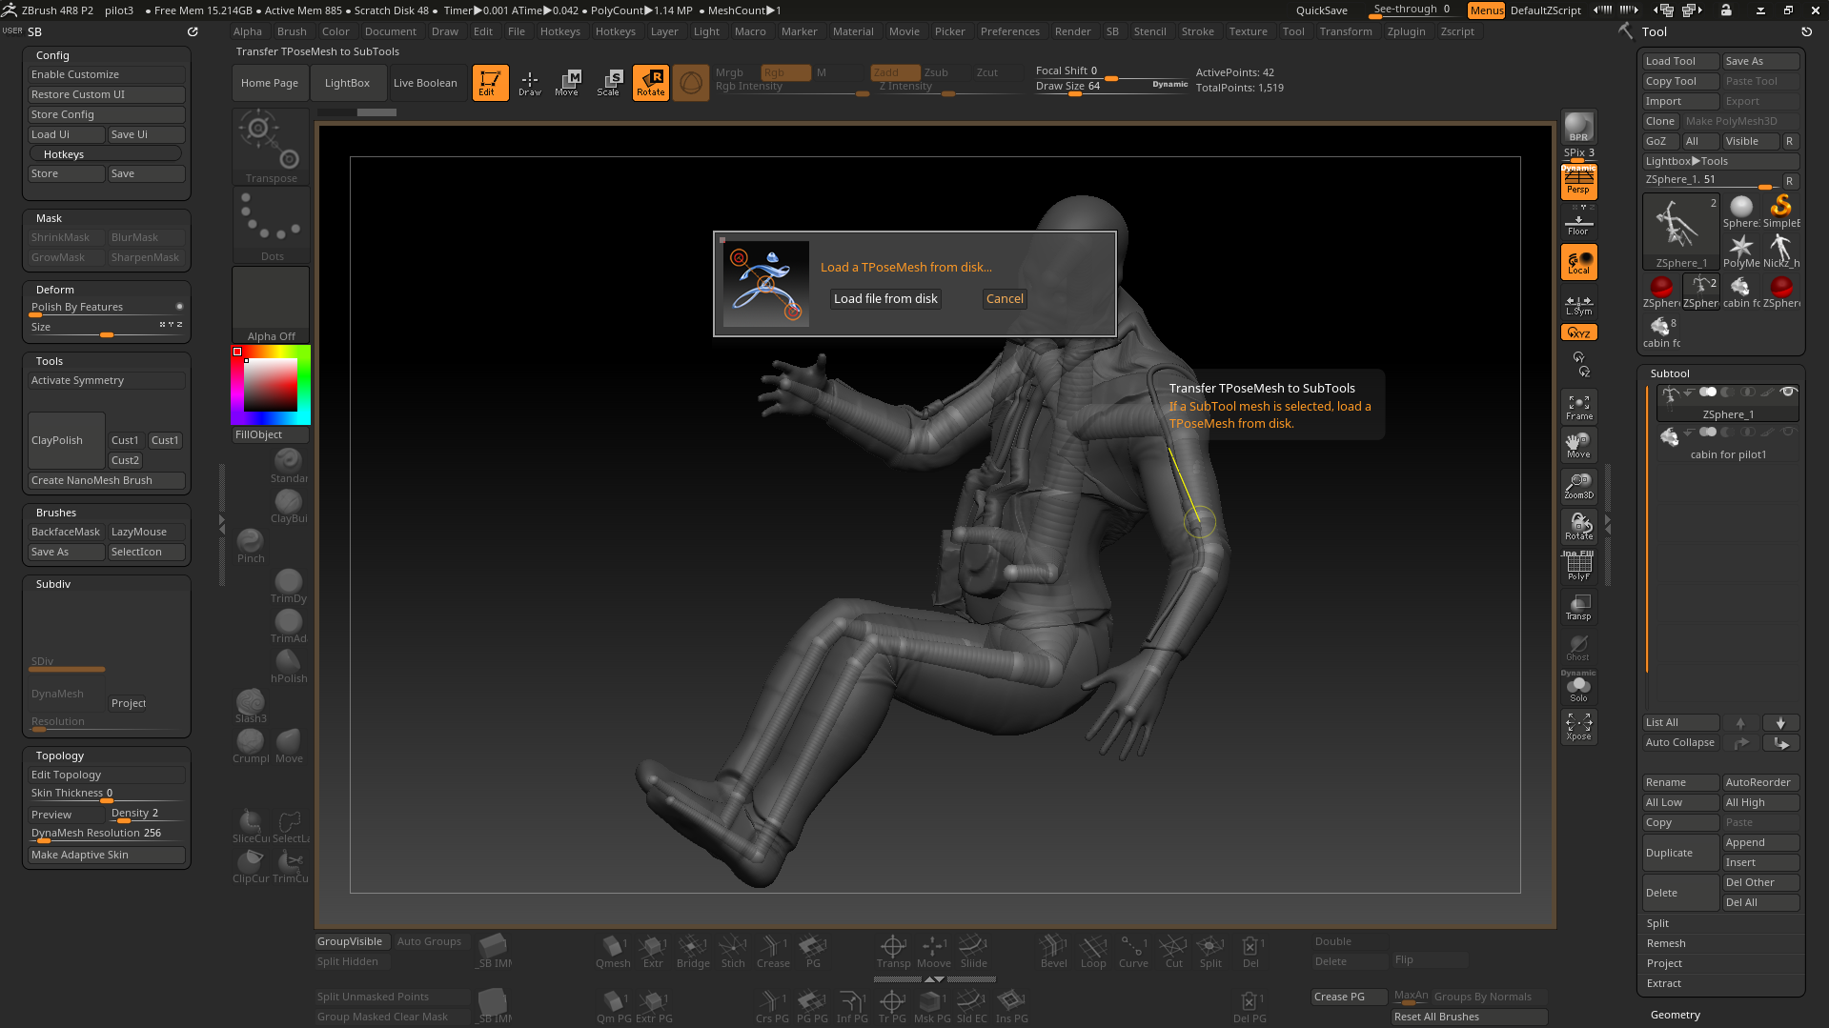Select the Draw mode icon

(x=530, y=83)
